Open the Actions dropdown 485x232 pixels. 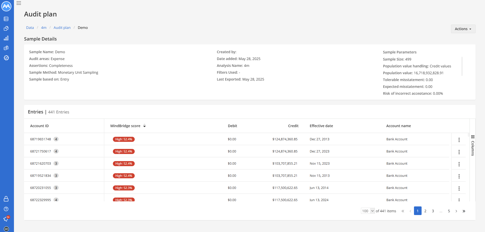point(463,29)
